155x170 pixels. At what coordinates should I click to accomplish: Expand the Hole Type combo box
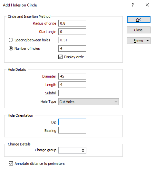click(x=89, y=102)
